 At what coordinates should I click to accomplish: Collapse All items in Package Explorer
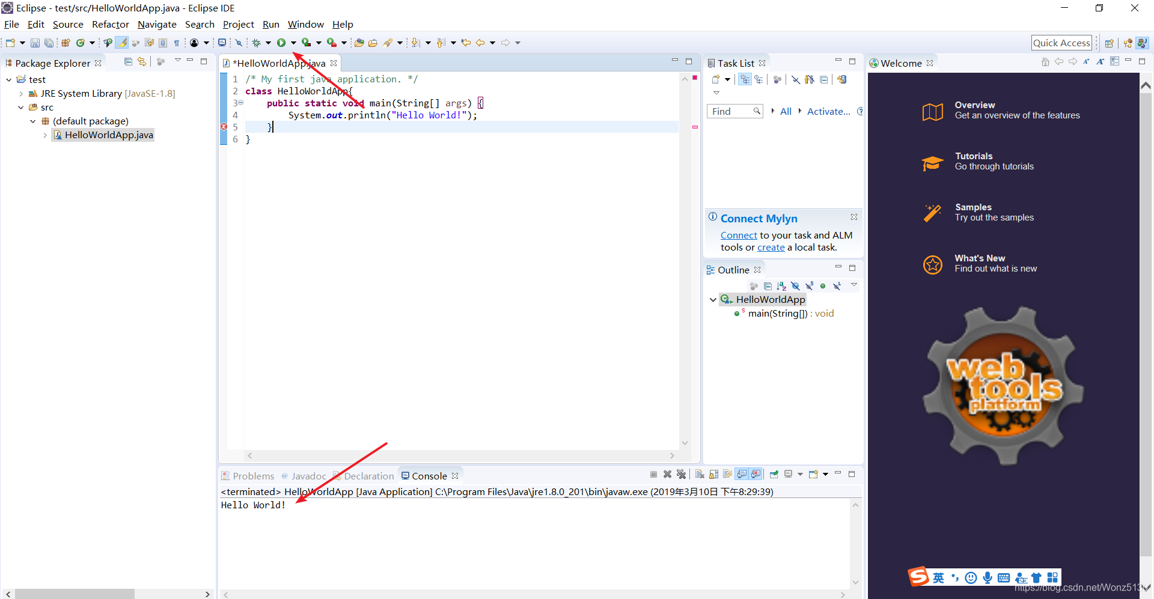[x=127, y=62]
